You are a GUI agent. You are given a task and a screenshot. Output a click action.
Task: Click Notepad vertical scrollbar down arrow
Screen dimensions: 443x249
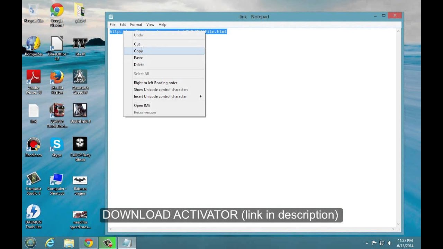[398, 224]
